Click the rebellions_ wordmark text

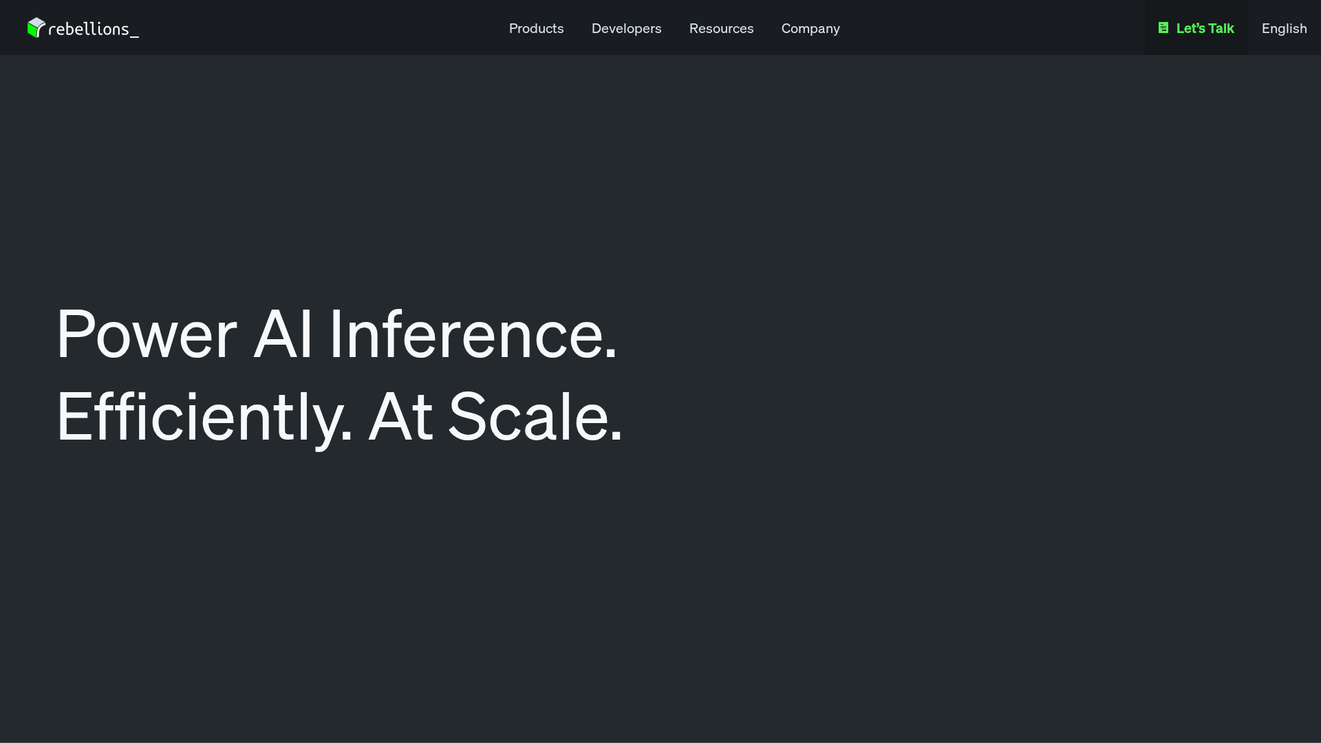[x=93, y=29]
